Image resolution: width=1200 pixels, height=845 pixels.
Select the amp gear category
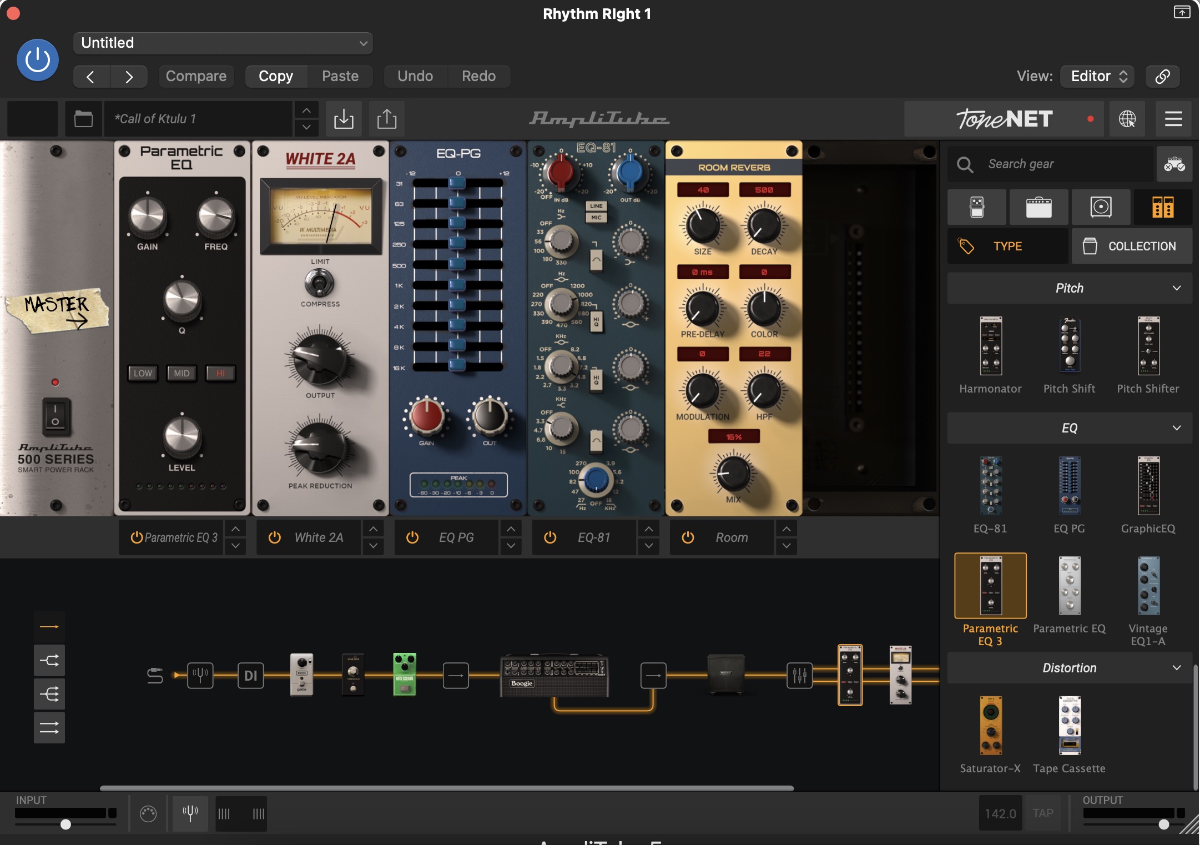tap(1039, 207)
